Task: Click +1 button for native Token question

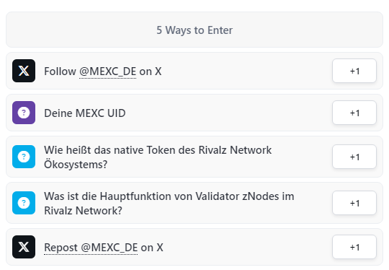Action: tap(354, 157)
